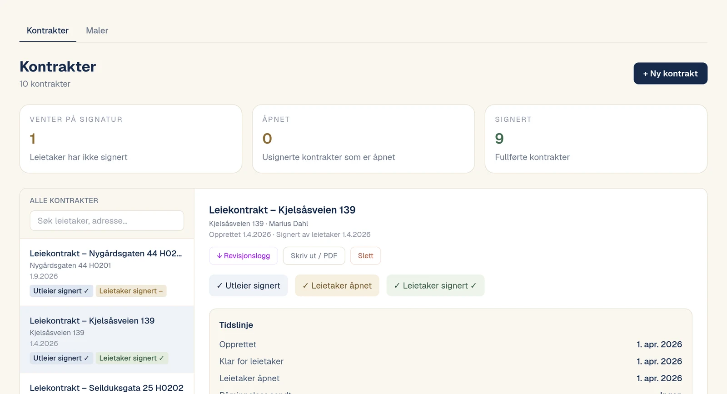The width and height of the screenshot is (727, 394).
Task: Jump to Revisjonslogg
Action: tap(243, 256)
